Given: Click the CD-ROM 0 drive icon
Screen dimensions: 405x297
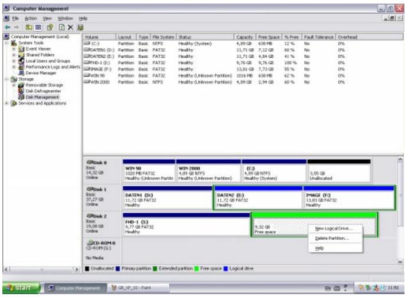Looking at the screenshot, I should [x=90, y=243].
